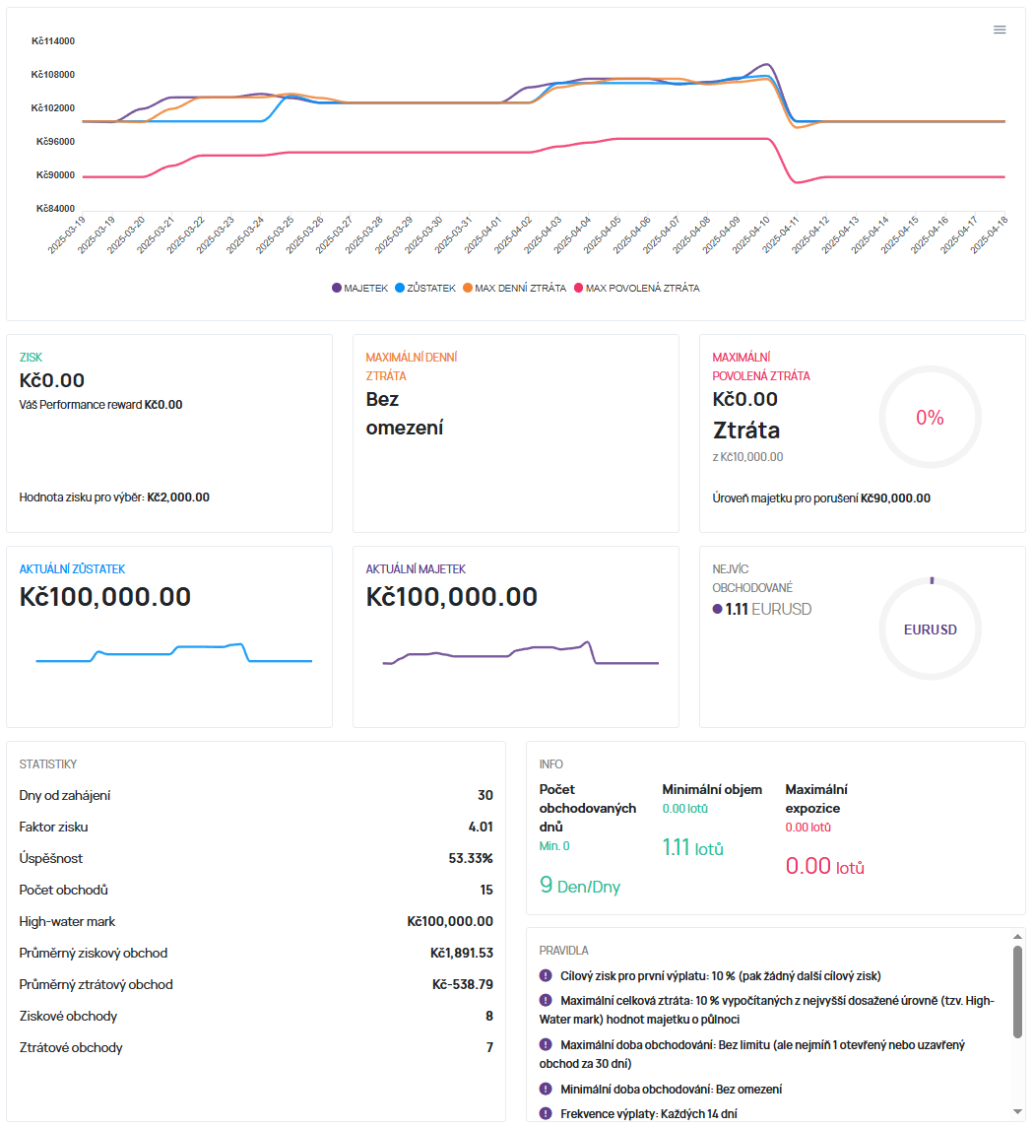The width and height of the screenshot is (1033, 1127).
Task: Click the Kč96000 y-axis label
Action: click(55, 142)
